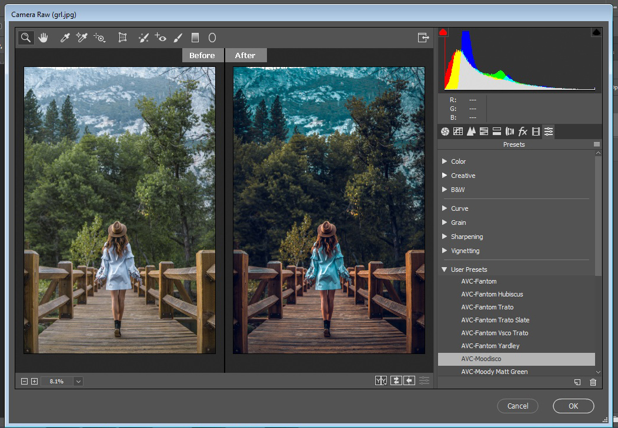Image resolution: width=618 pixels, height=428 pixels.
Task: Expand the B&W presets group
Action: coord(445,190)
